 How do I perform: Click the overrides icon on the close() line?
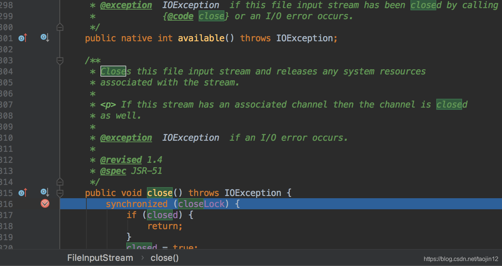tap(23, 192)
